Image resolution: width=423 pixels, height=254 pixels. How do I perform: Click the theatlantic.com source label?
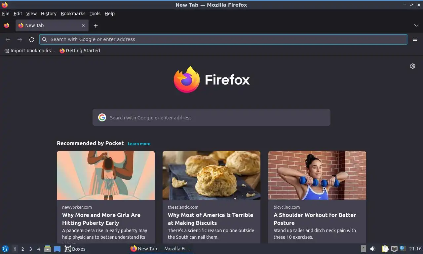183,207
